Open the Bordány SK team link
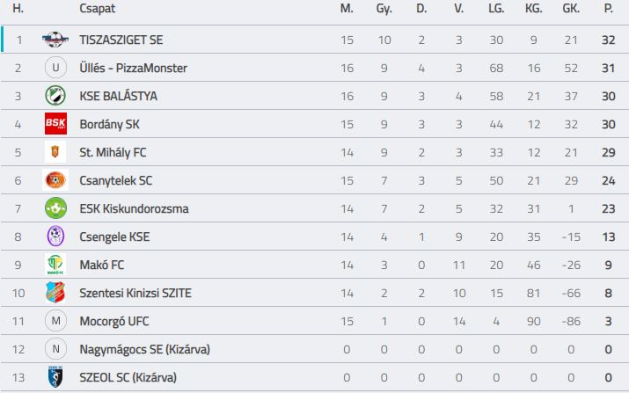 pyautogui.click(x=109, y=124)
